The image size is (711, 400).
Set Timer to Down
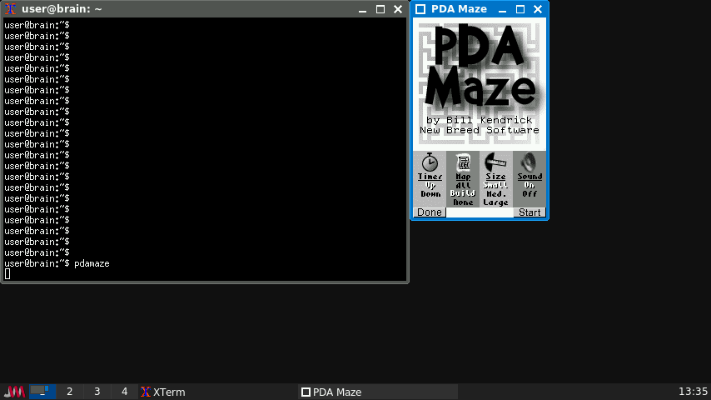[430, 194]
